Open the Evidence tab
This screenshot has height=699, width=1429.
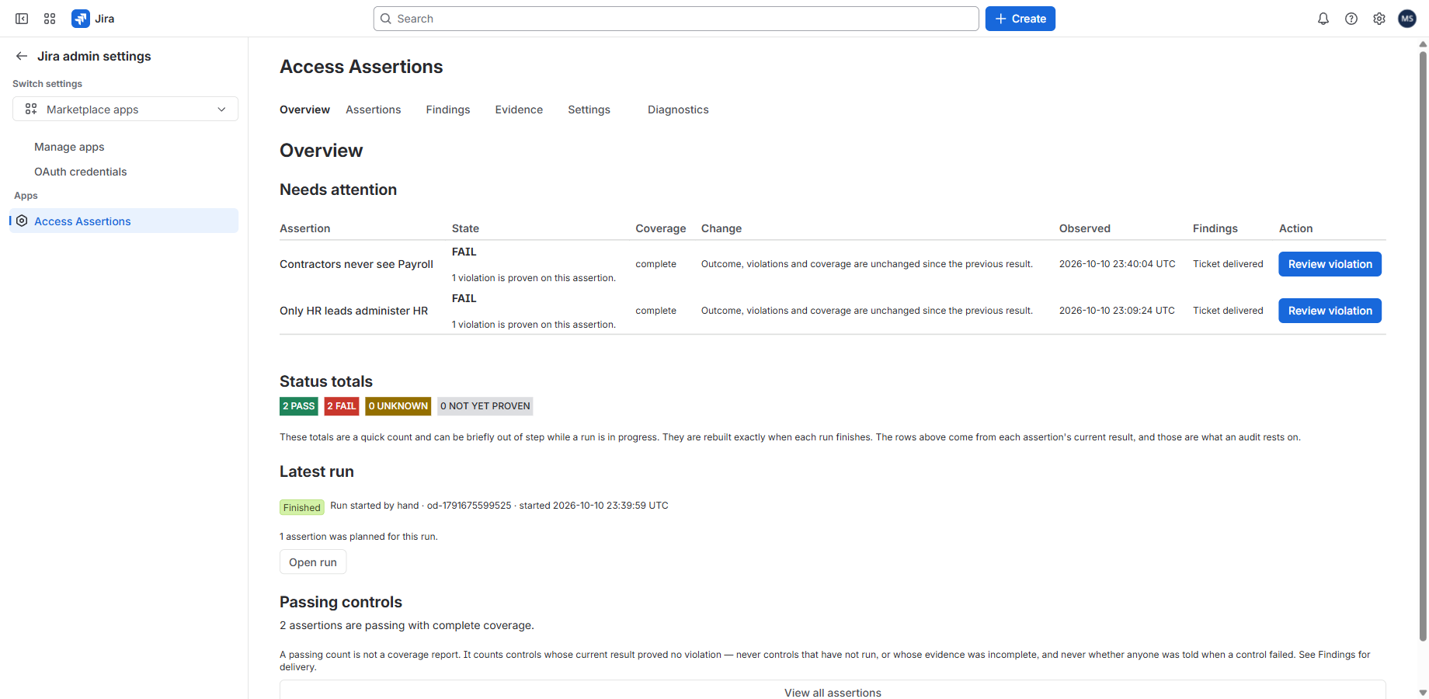(x=519, y=110)
